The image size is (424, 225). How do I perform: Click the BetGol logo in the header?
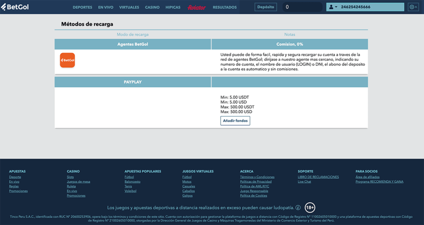tap(15, 7)
